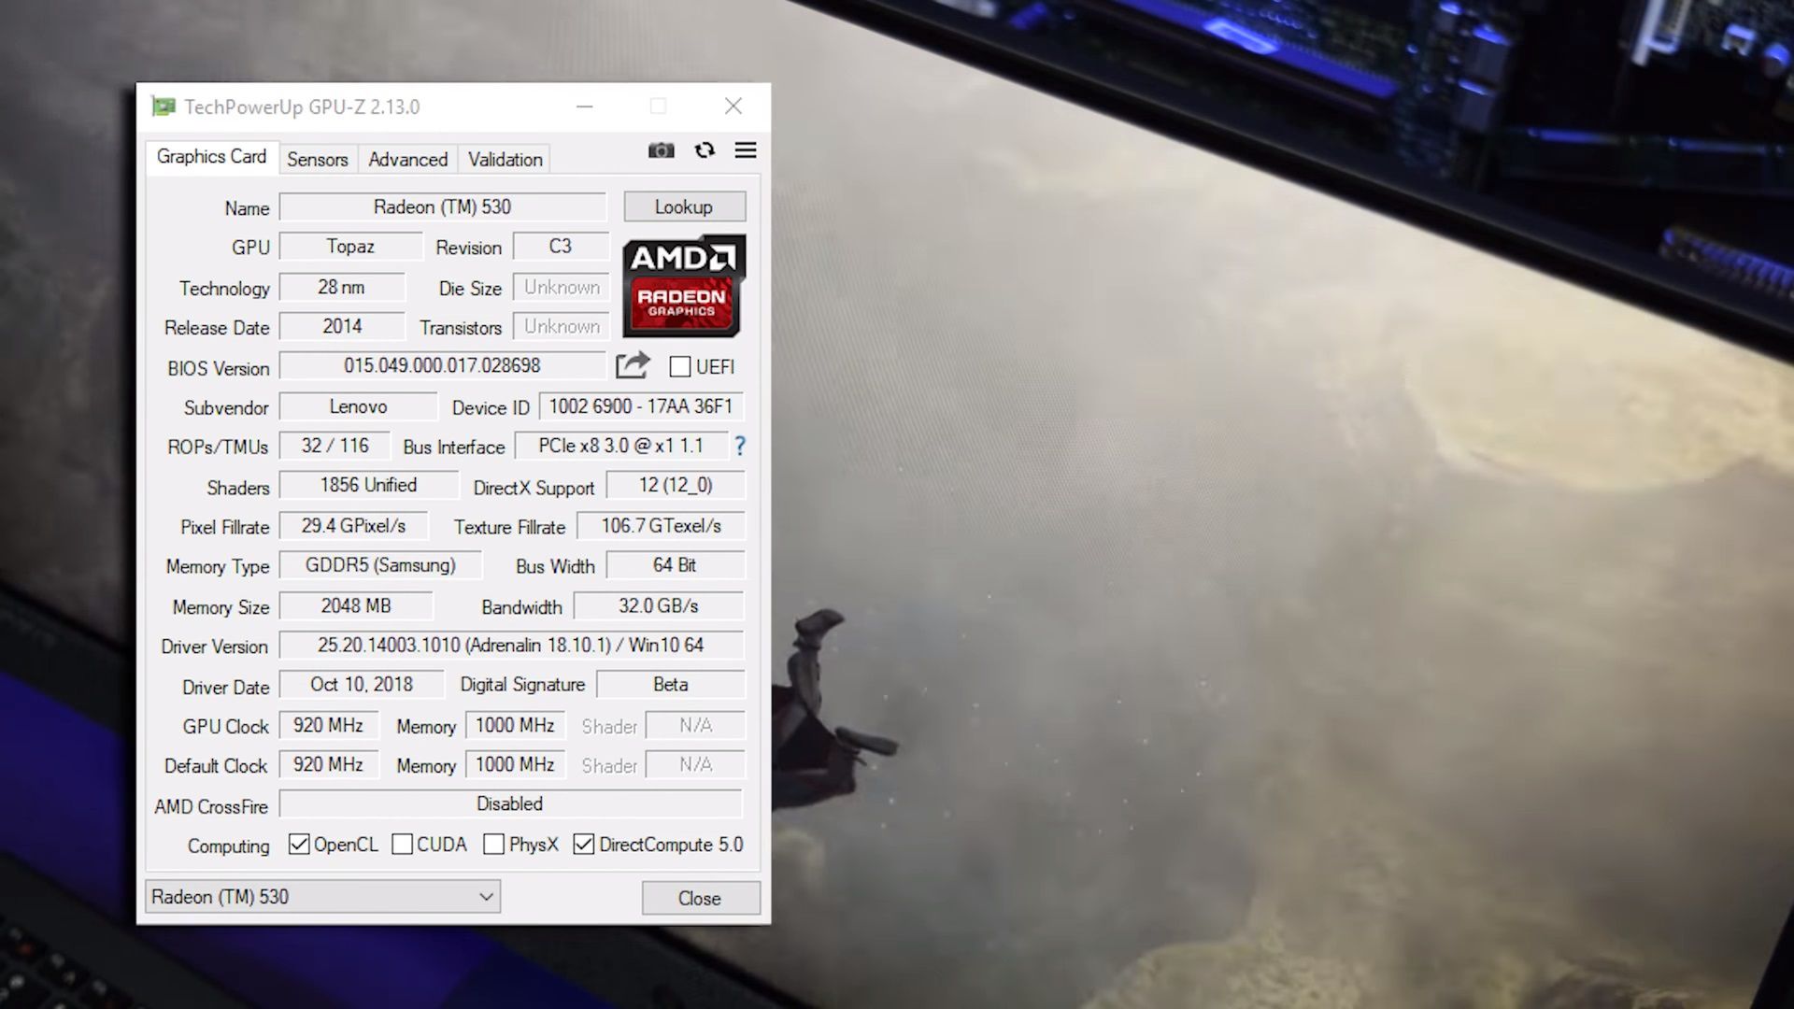Click the BIOS export/share icon
1794x1009 pixels.
(633, 365)
